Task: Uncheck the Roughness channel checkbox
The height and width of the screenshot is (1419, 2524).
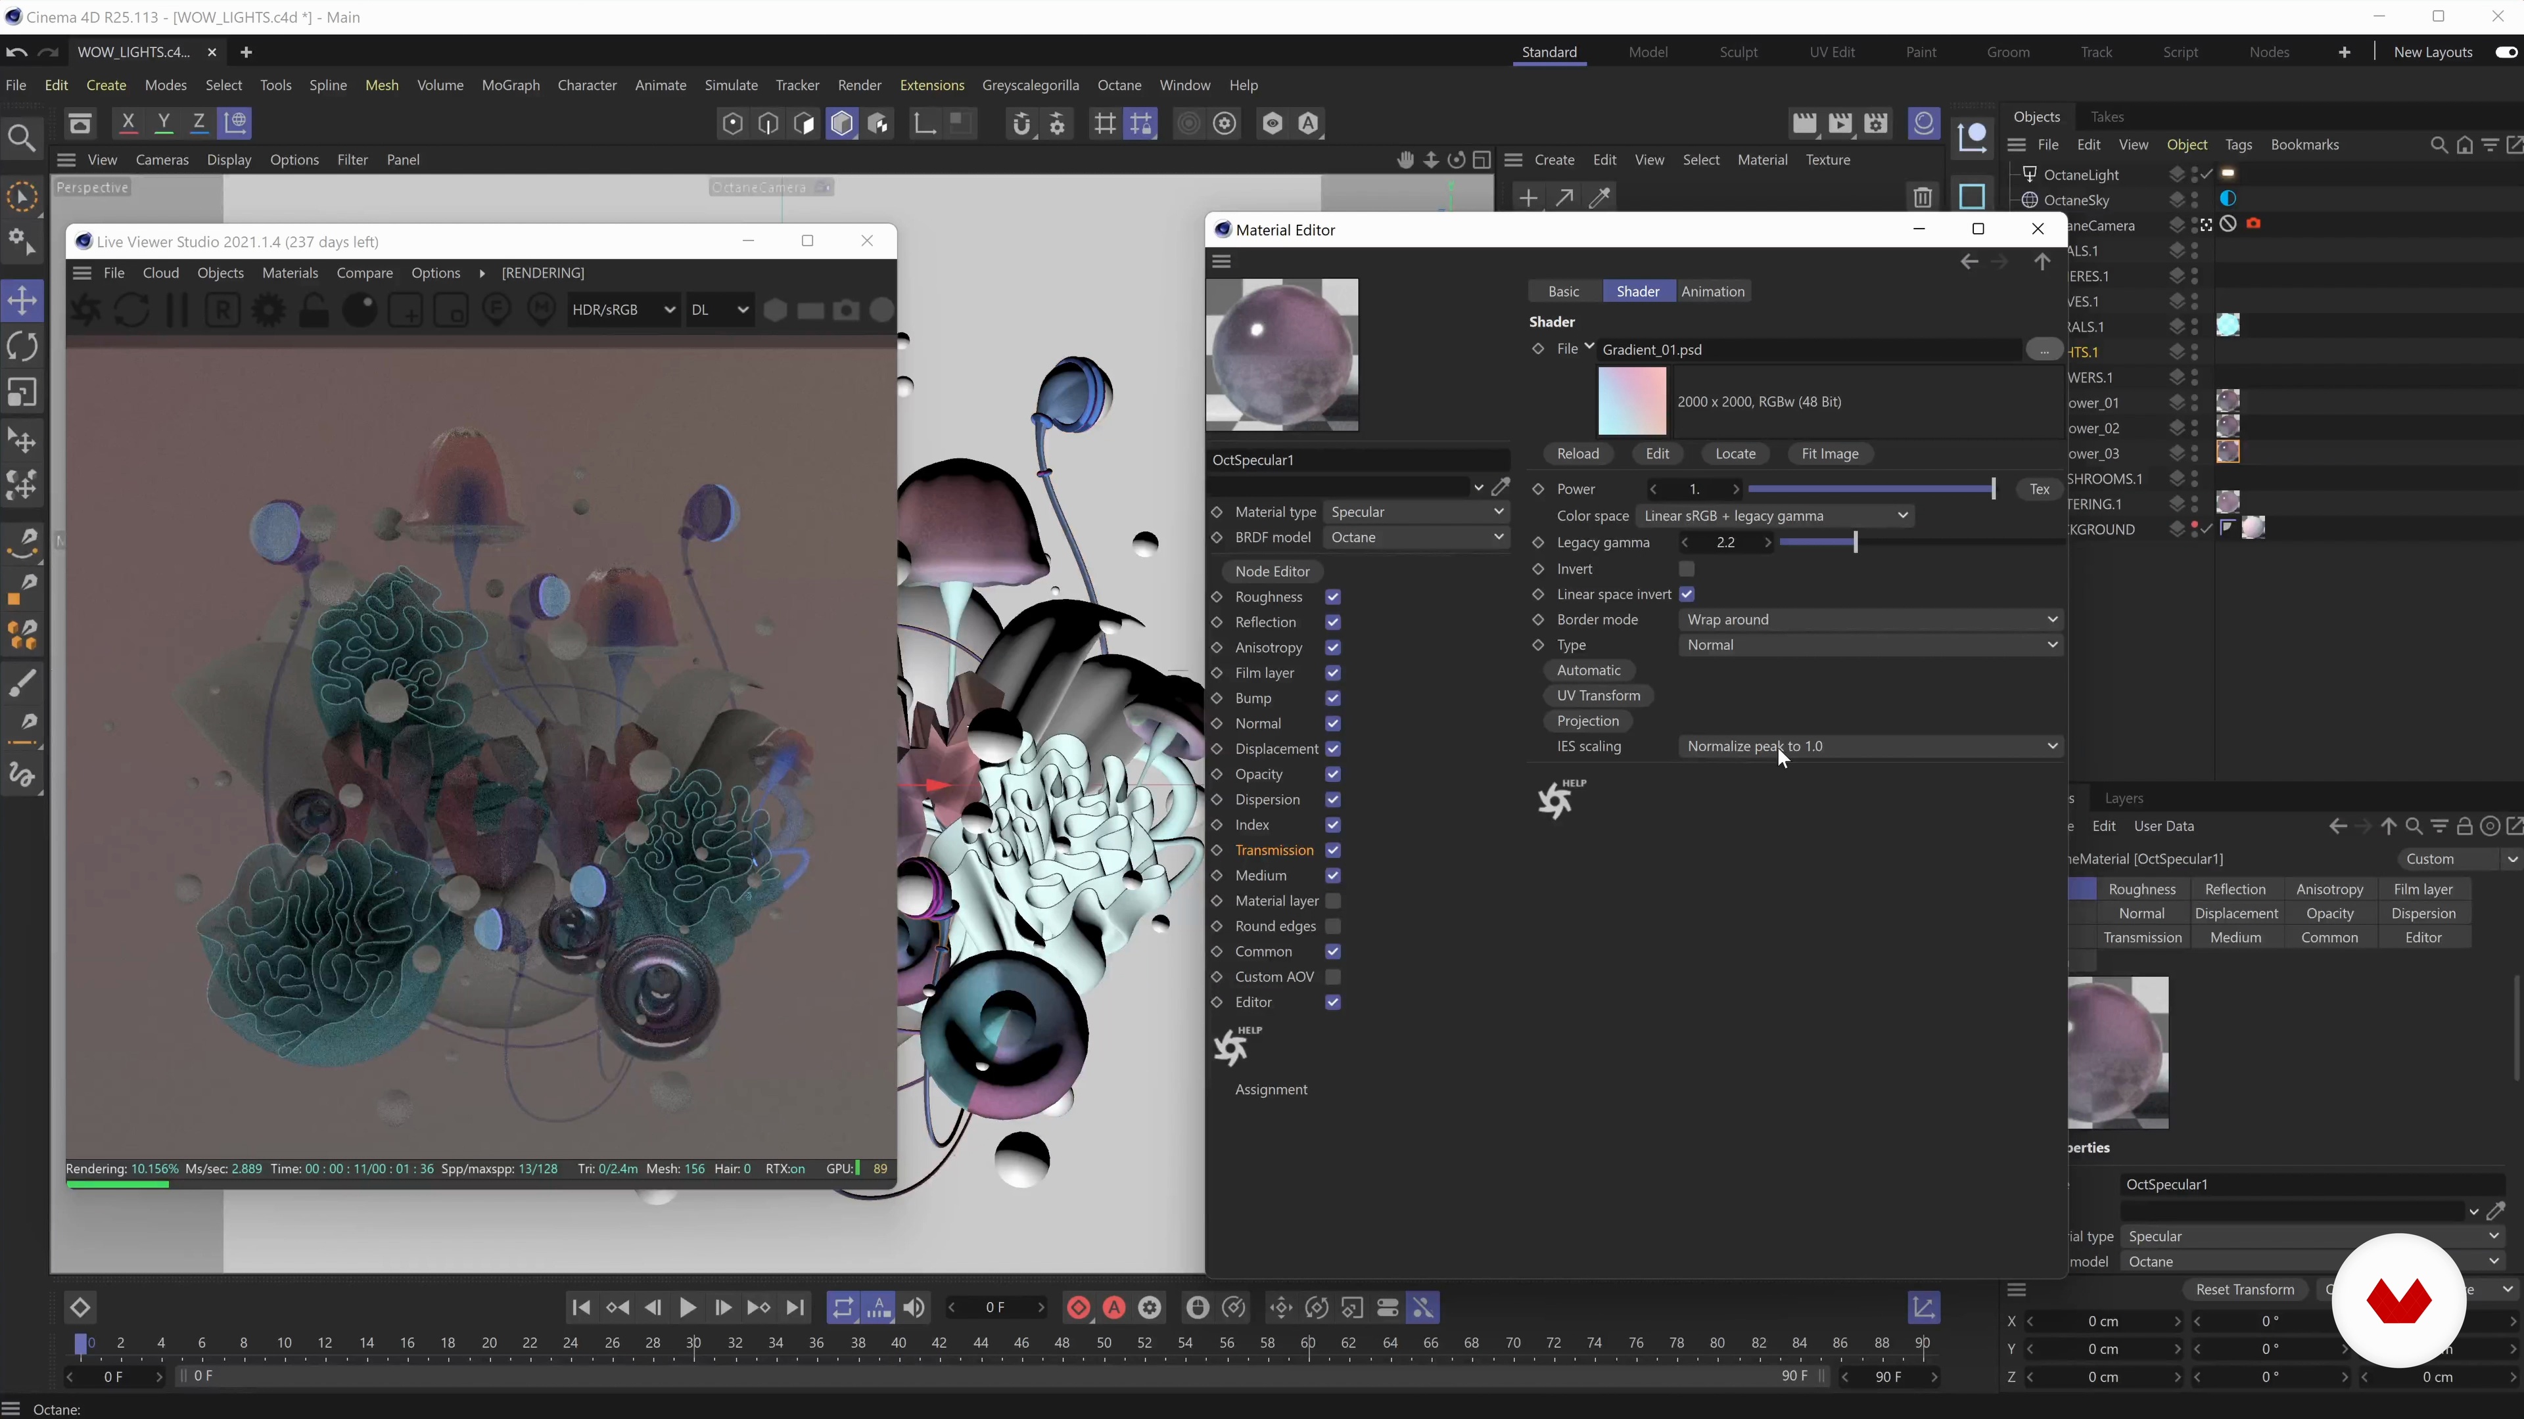Action: point(1332,597)
